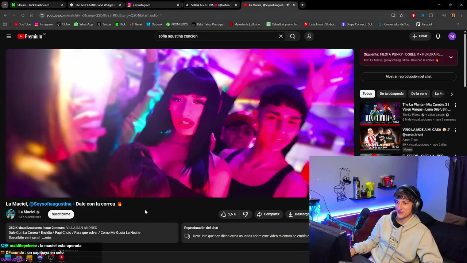The width and height of the screenshot is (467, 263).
Task: Switch to the SOFIA AGUSTINA TikTok tab
Action: (211, 5)
